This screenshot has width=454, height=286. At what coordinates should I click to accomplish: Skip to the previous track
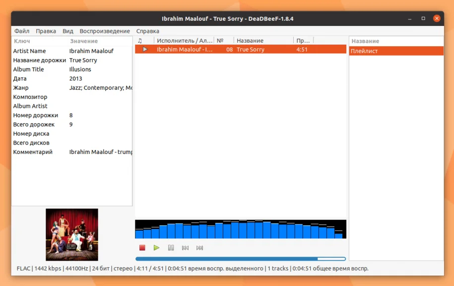[x=185, y=248]
